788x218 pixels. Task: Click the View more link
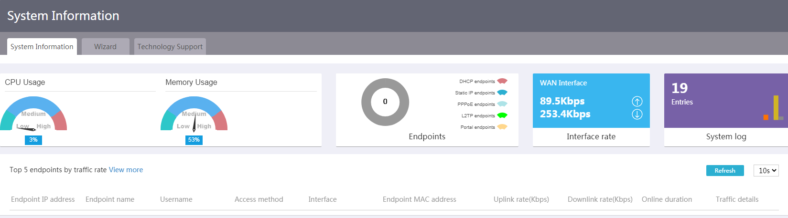[x=126, y=170]
